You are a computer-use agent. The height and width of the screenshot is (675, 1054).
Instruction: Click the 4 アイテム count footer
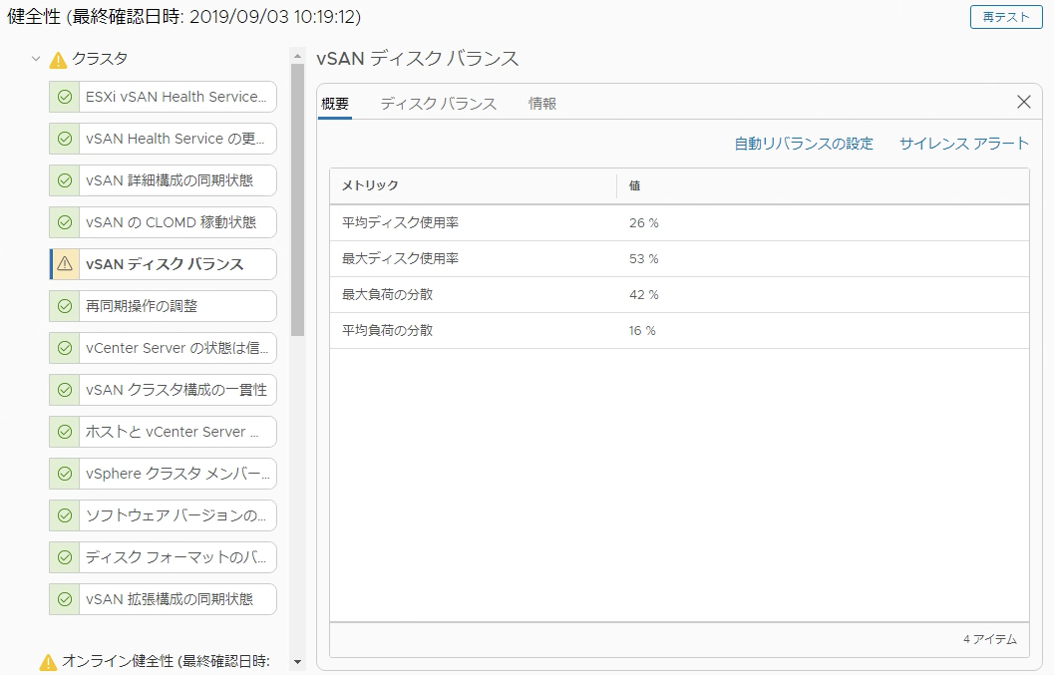tap(989, 639)
